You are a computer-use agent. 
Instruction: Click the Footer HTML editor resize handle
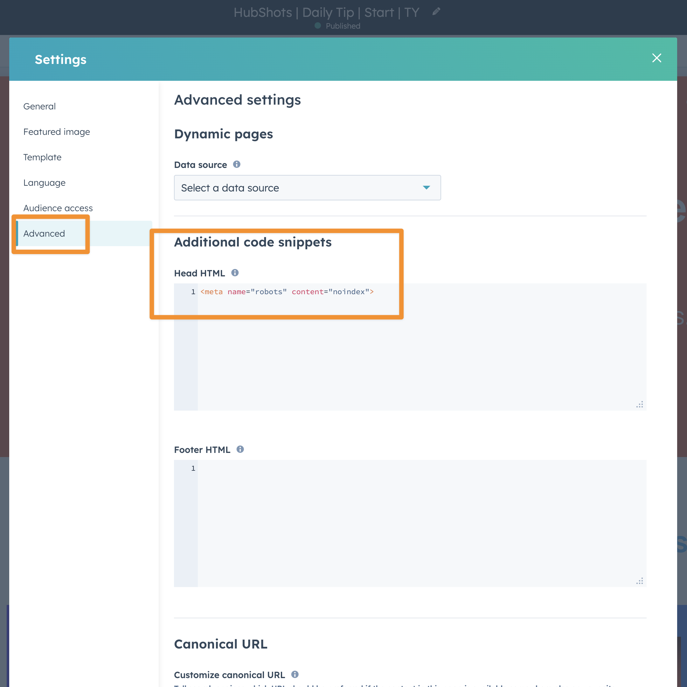[639, 581]
